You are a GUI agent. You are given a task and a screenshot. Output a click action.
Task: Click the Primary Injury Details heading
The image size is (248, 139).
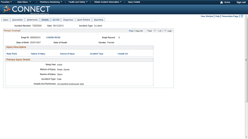pos(18,60)
